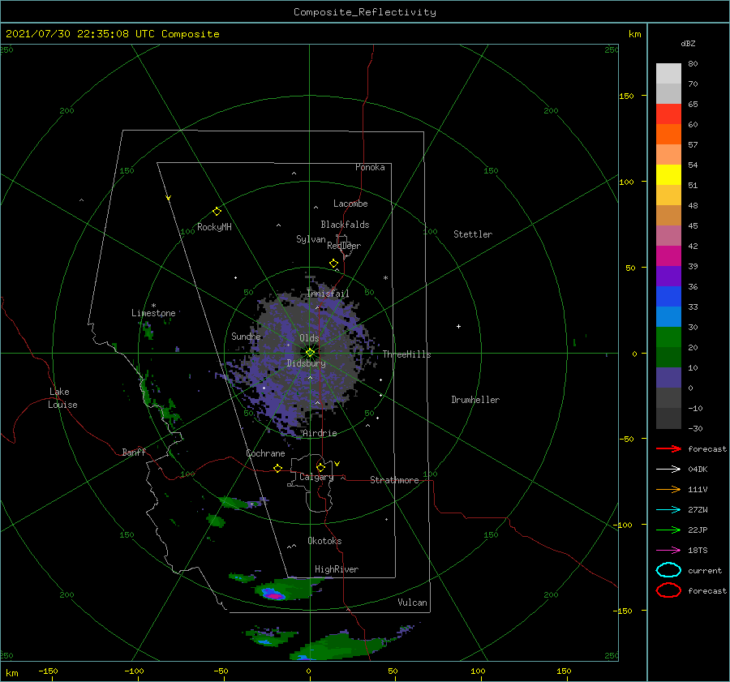Viewport: 730px width, 682px height.
Task: Click the Lacombe label
Action: click(350, 204)
